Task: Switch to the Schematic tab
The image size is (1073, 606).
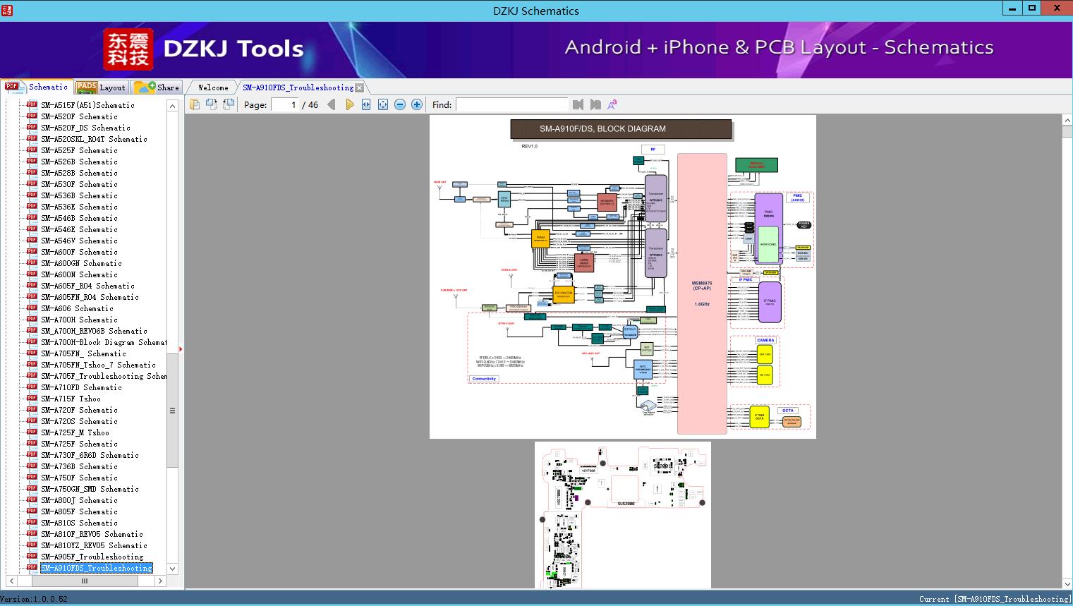Action: (37, 87)
